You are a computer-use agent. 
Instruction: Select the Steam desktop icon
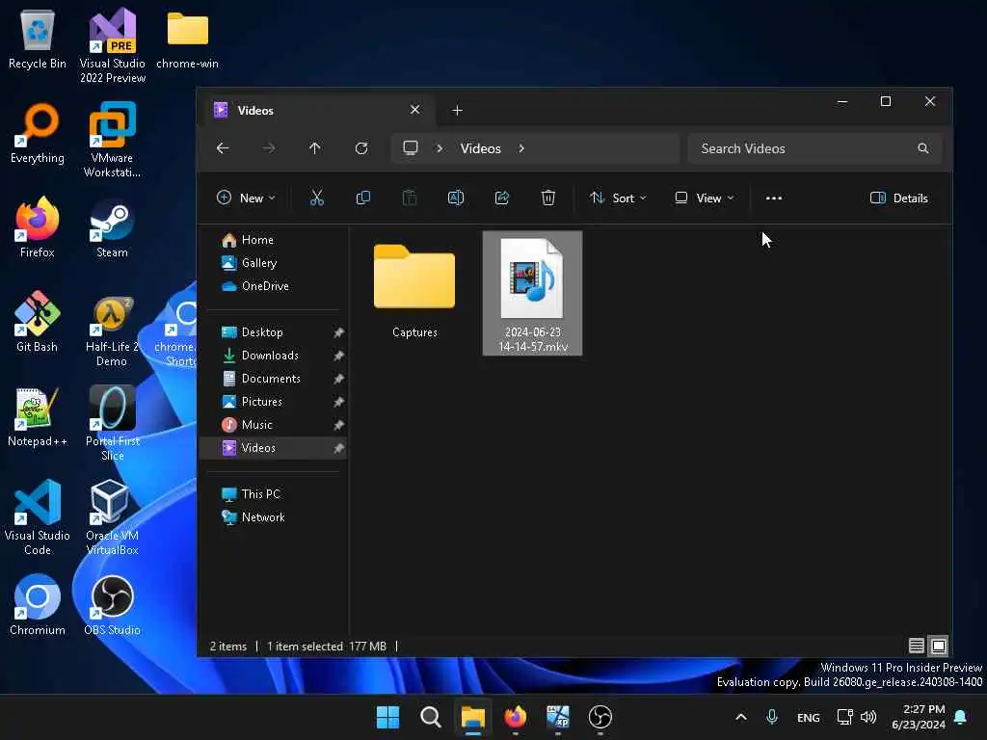point(112,227)
